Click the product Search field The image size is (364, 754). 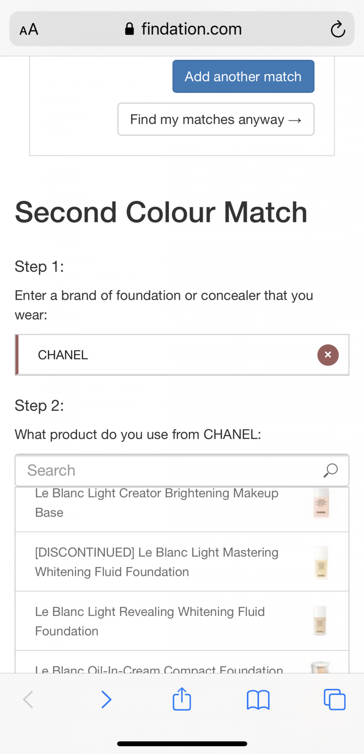[169, 470]
